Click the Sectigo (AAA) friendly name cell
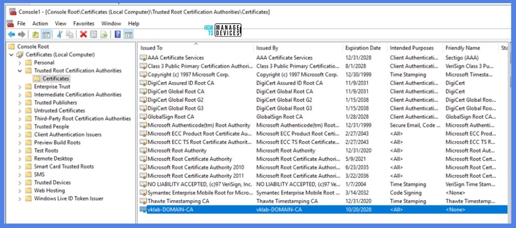Screen dimensions: 516x228 click(x=461, y=58)
